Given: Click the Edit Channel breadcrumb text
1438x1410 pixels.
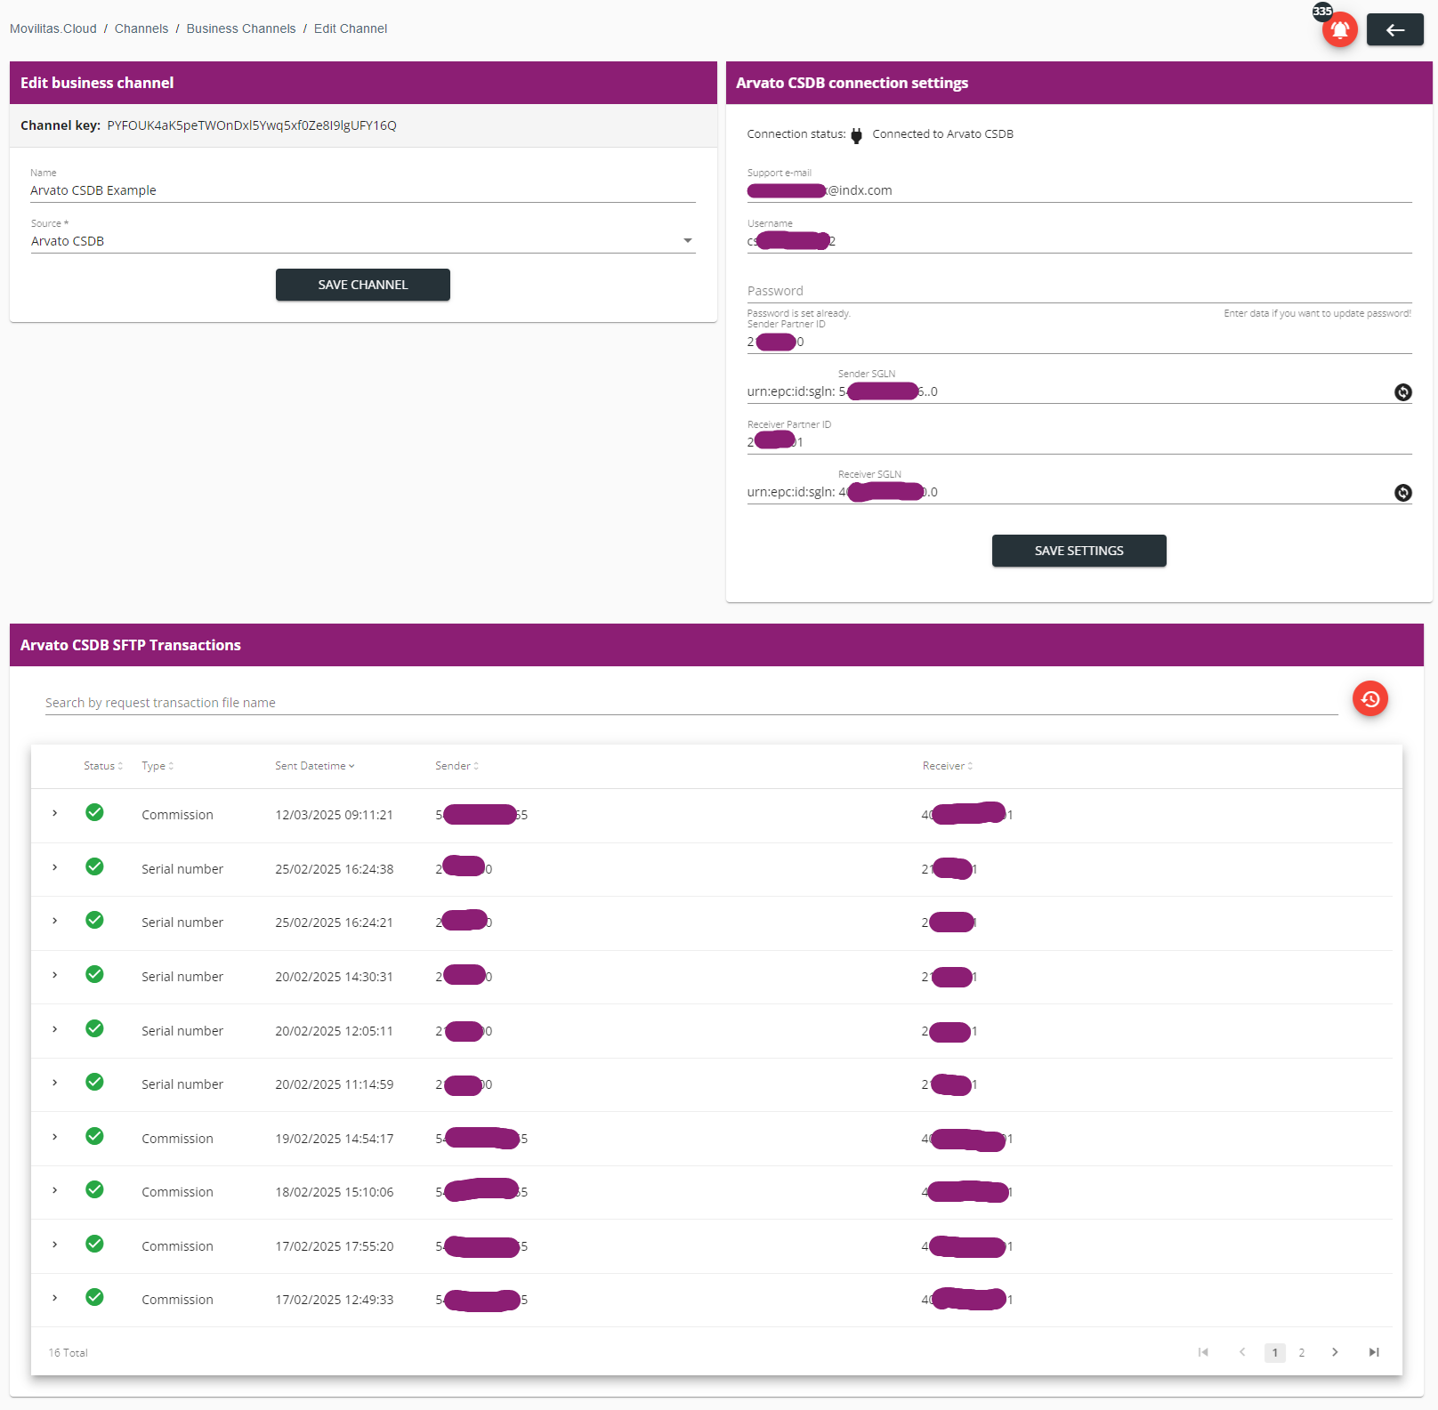Looking at the screenshot, I should point(351,28).
